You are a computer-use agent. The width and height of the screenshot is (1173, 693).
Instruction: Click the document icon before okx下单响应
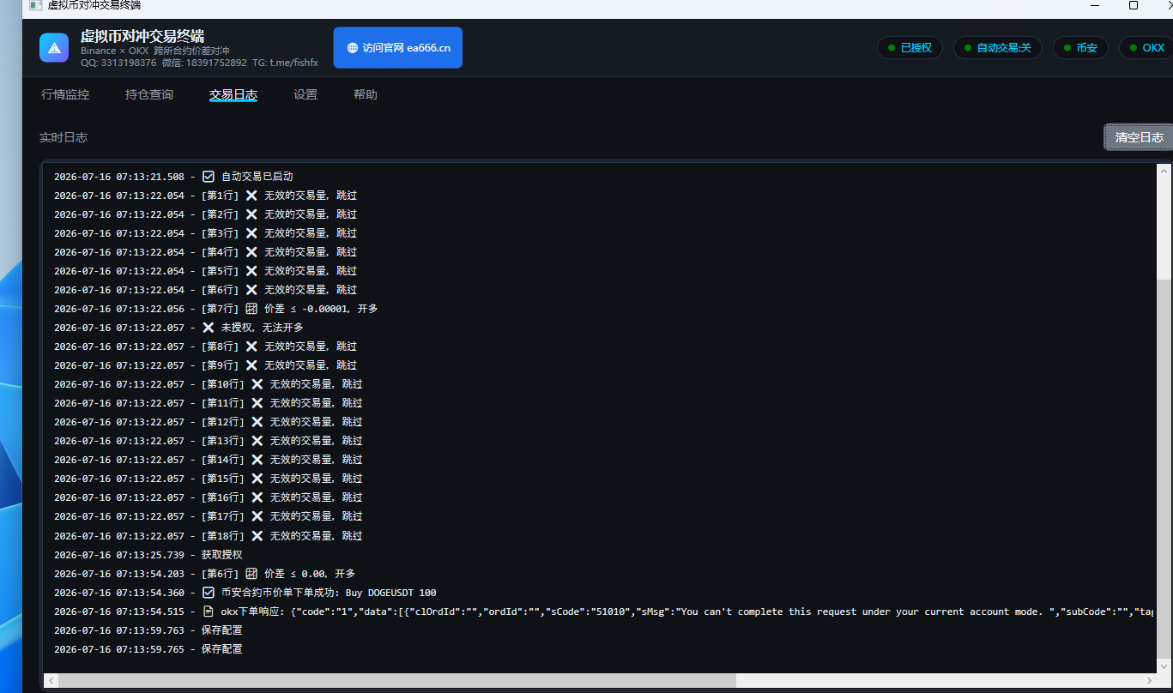(x=209, y=612)
